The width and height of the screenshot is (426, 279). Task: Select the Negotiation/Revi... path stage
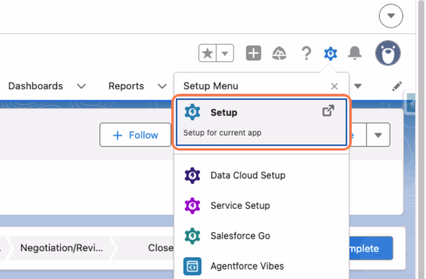(61, 248)
